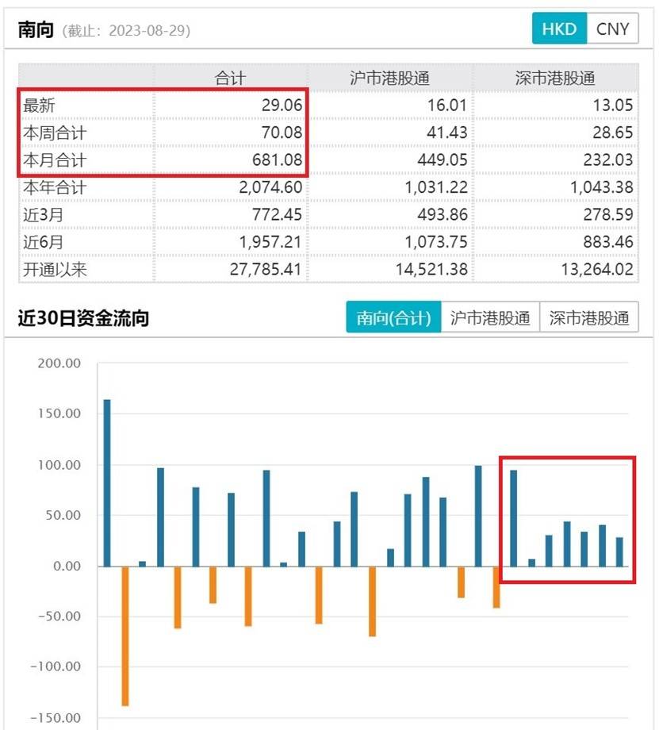Select the 最新 total value 29.06

tap(282, 106)
